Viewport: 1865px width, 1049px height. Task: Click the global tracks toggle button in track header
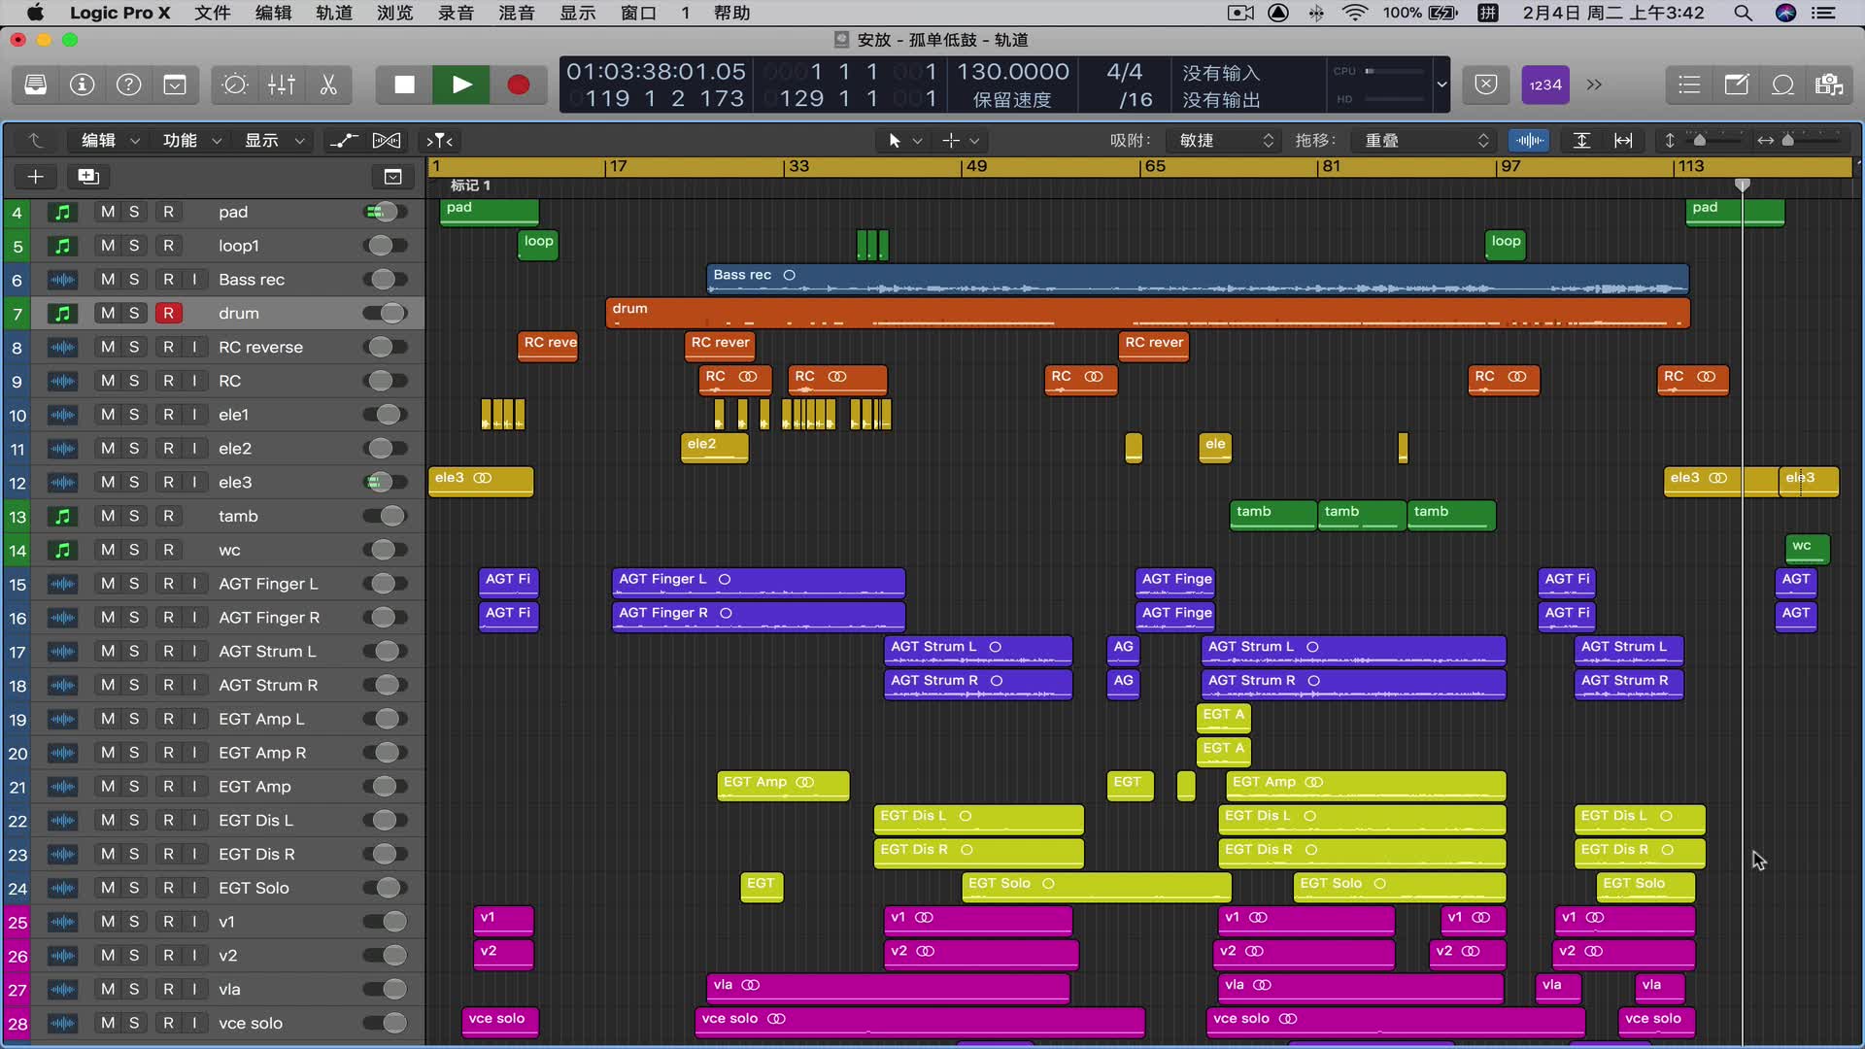(392, 176)
